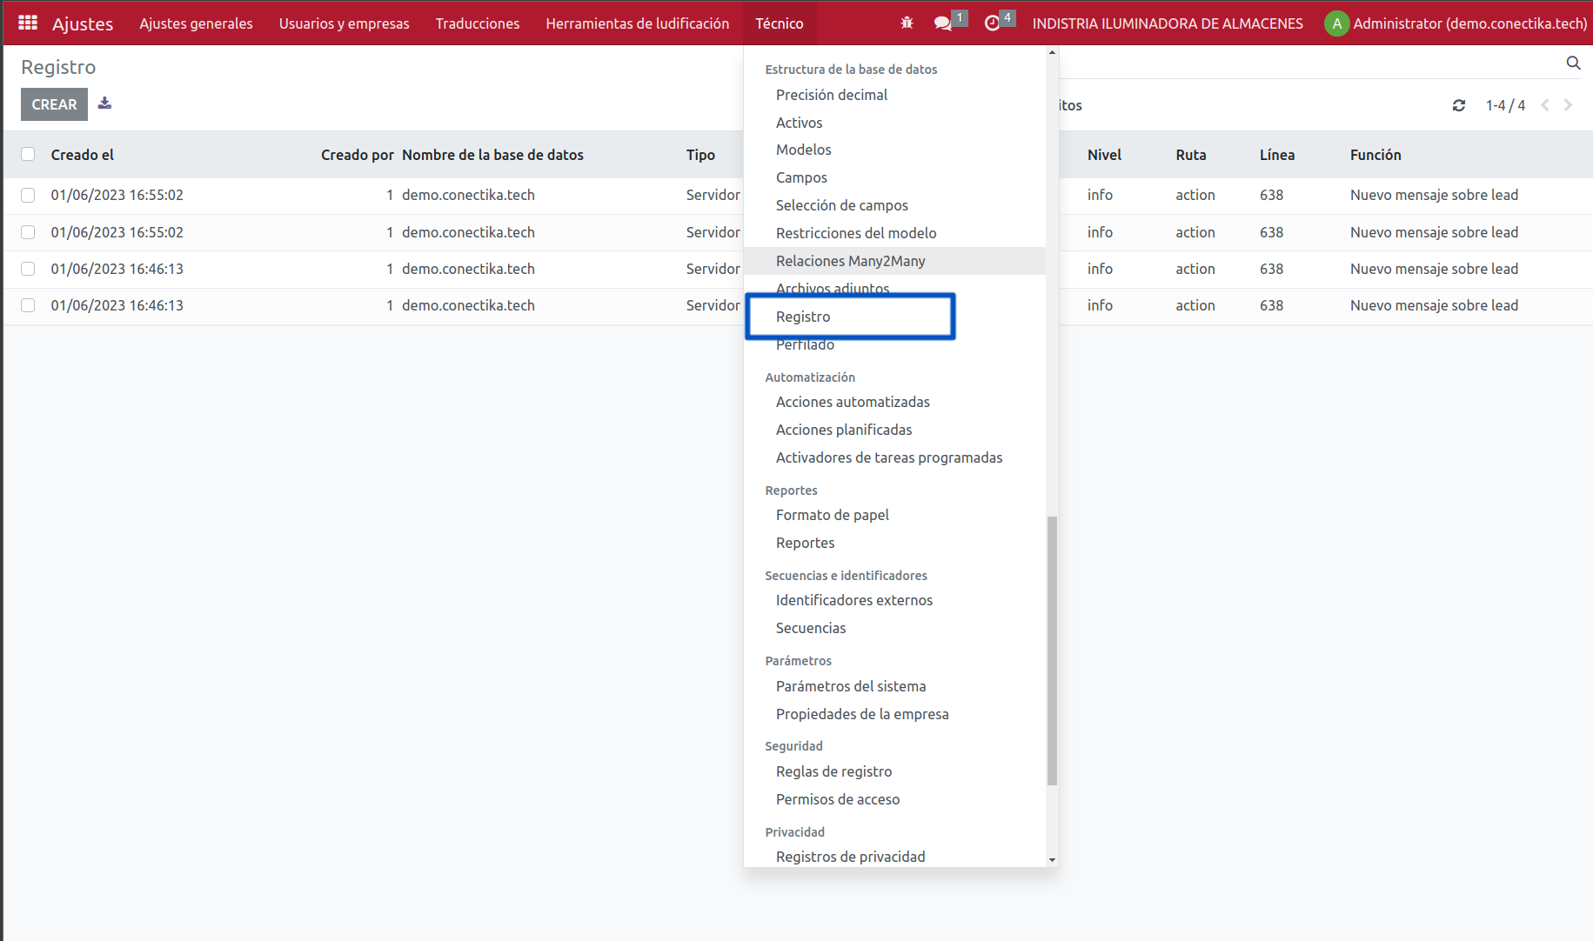Open the conversations chat icon
Image resolution: width=1593 pixels, height=941 pixels.
(x=943, y=23)
